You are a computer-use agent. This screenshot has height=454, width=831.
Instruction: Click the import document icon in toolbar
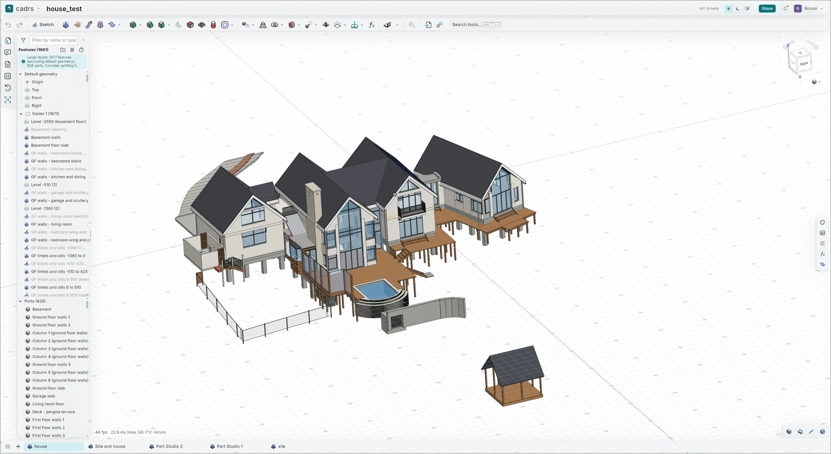point(428,25)
